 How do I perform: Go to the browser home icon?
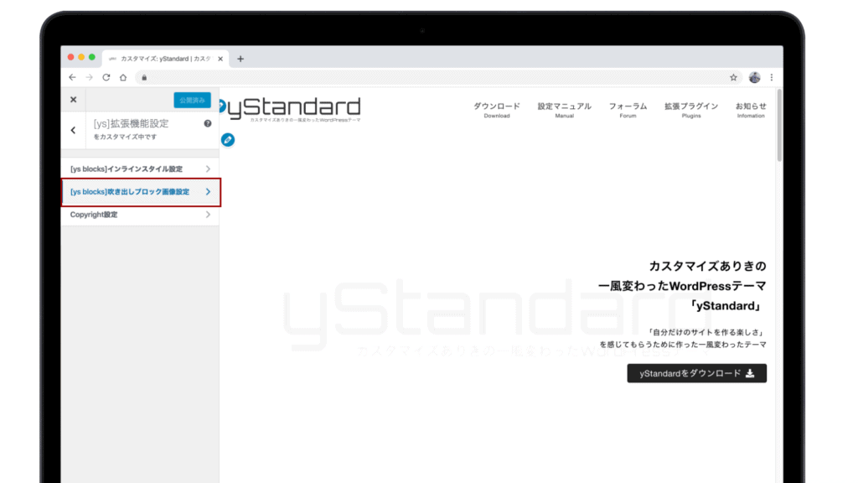click(x=123, y=77)
